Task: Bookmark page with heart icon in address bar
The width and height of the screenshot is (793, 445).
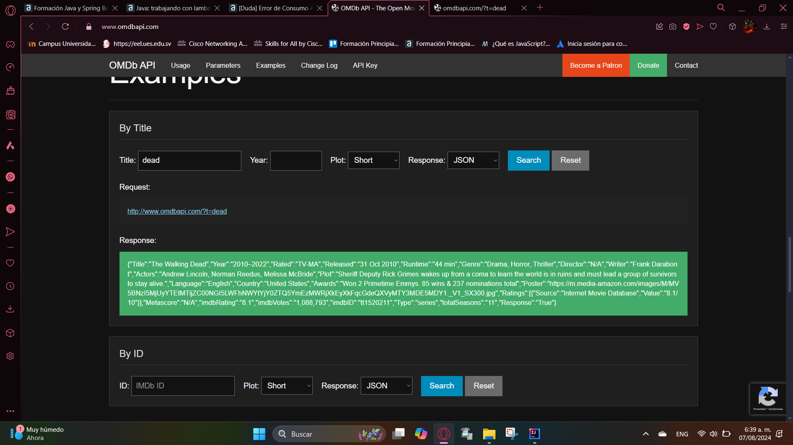Action: click(x=713, y=26)
